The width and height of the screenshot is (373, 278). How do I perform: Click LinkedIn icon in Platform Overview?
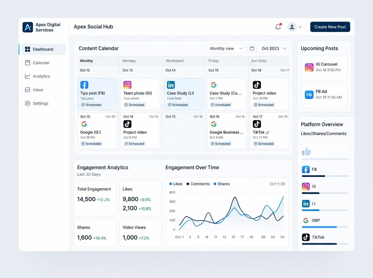pos(306,204)
